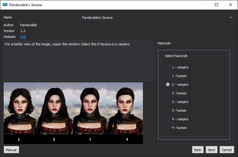Click the 'Pandorable' author text

[x=28, y=25]
